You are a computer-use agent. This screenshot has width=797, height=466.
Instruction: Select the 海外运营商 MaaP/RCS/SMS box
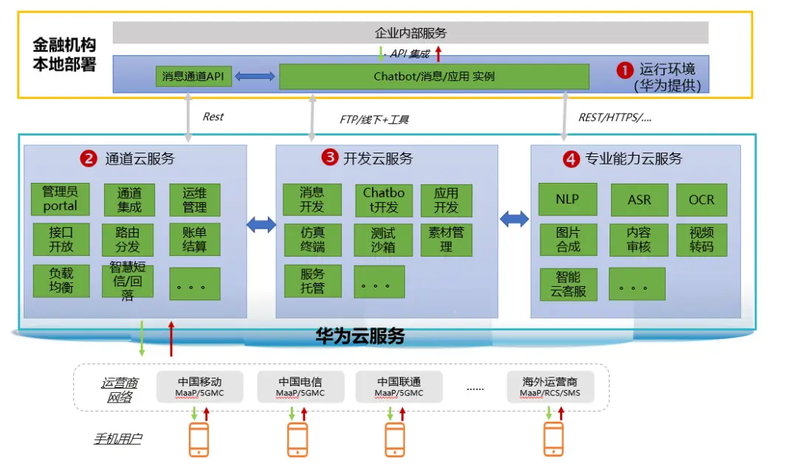(550, 387)
